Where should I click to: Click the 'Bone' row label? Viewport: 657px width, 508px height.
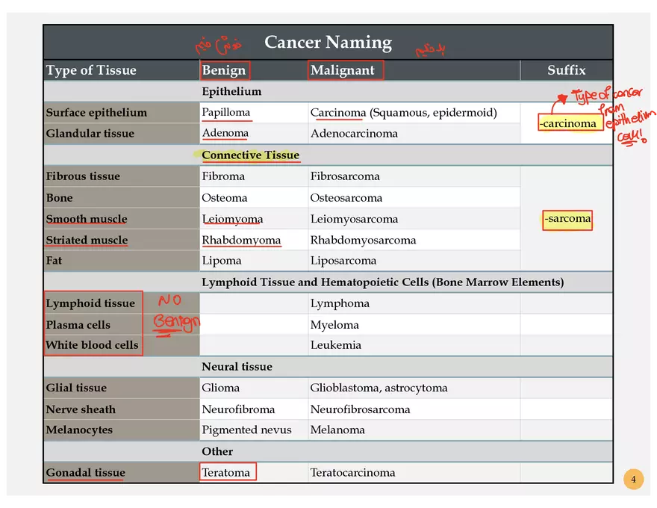59,198
